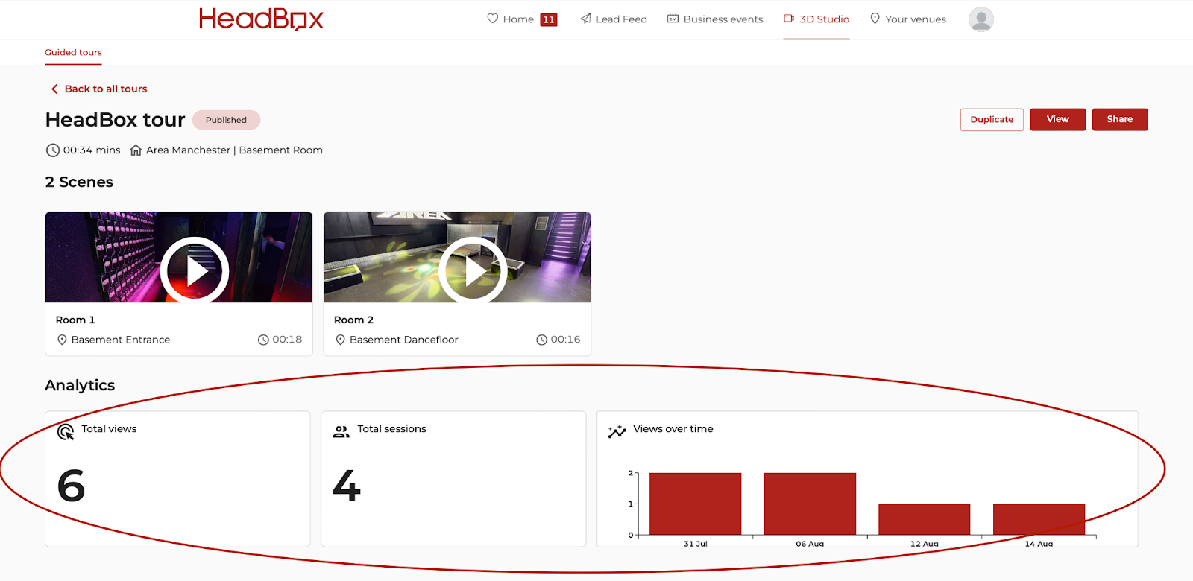The width and height of the screenshot is (1193, 581).
Task: Click the back chevron arrow
Action: click(x=54, y=89)
